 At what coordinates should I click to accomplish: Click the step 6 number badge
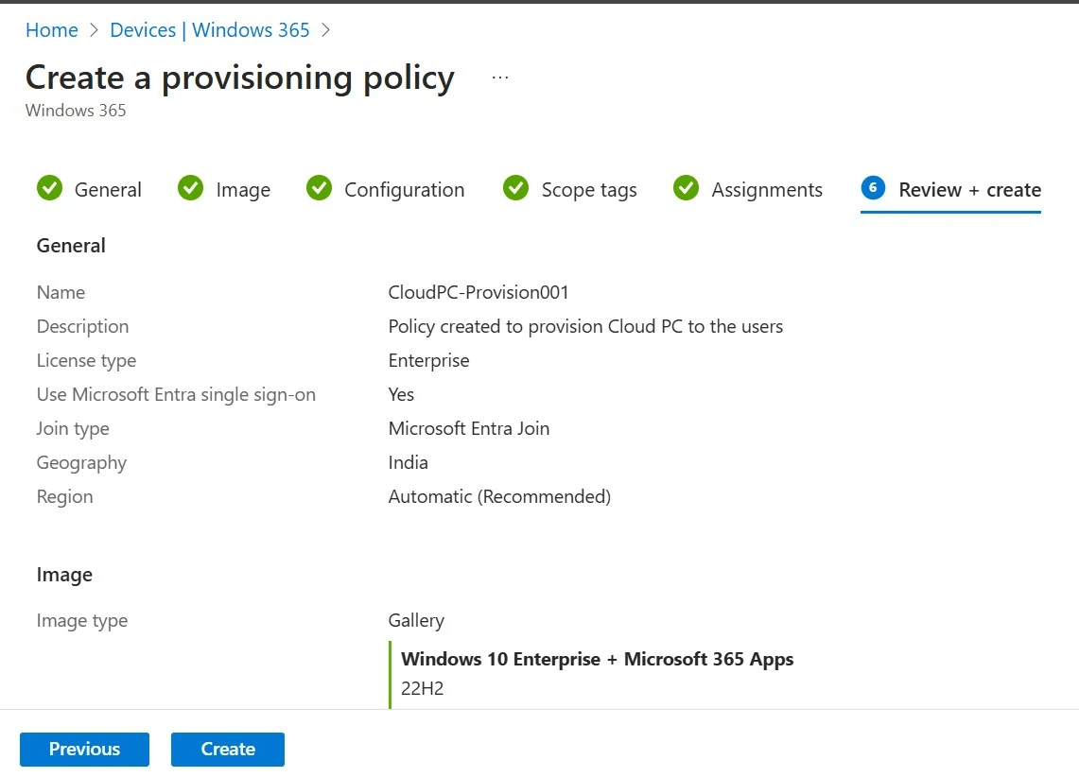tap(873, 189)
